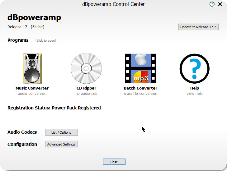Open the Audio Codecs List / Options button
This screenshot has height=171, width=227.
61,132
